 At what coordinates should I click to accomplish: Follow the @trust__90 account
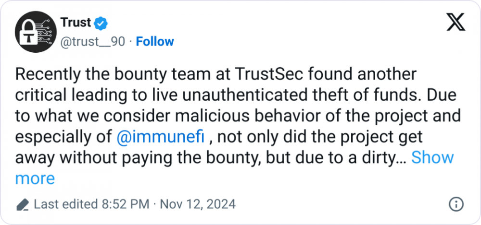(x=155, y=42)
